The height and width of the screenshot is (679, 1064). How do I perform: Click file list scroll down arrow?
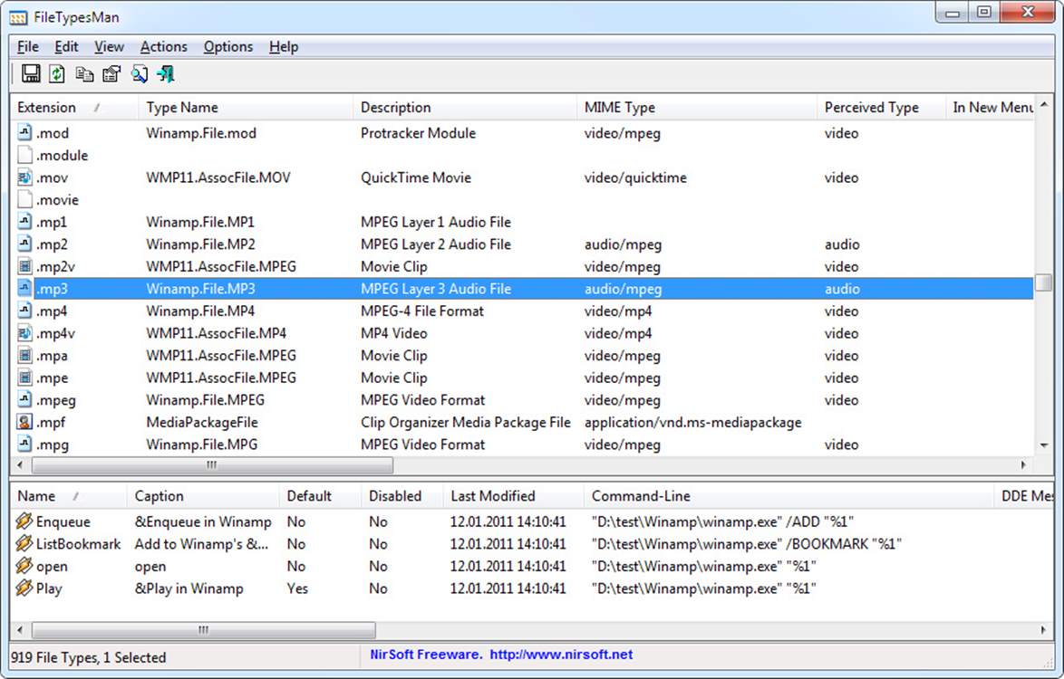pyautogui.click(x=1044, y=445)
